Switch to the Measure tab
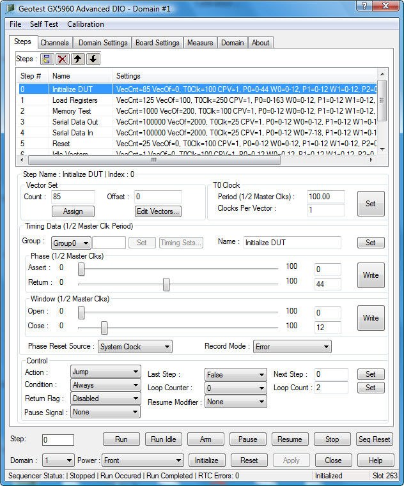The width and height of the screenshot is (404, 486). 200,43
